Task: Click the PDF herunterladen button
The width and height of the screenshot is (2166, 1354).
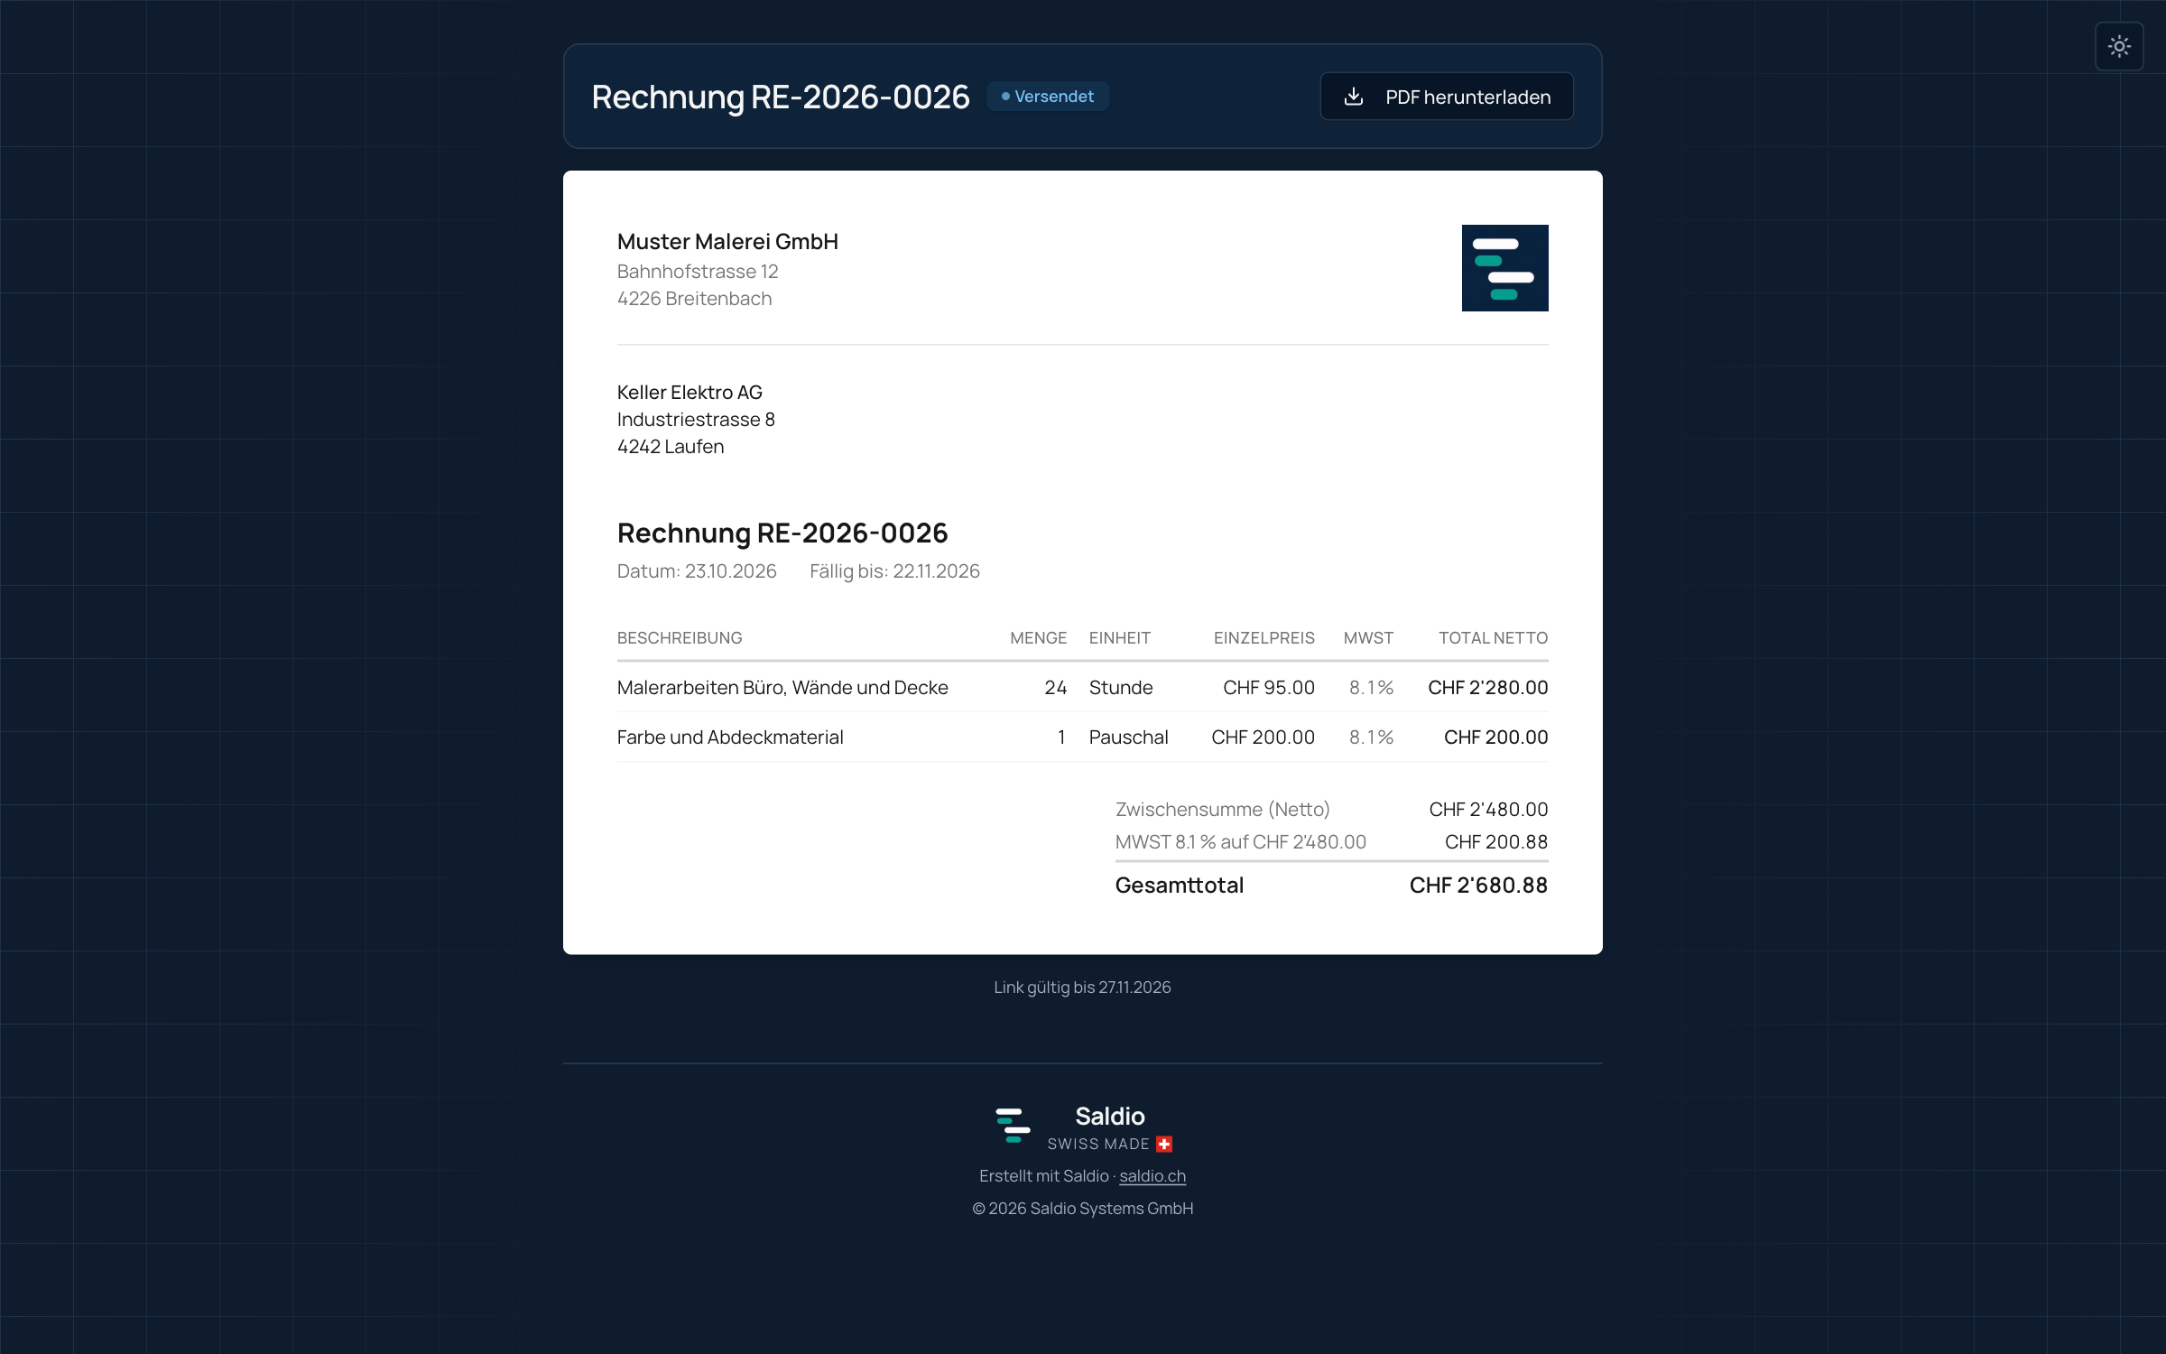Action: (1446, 97)
